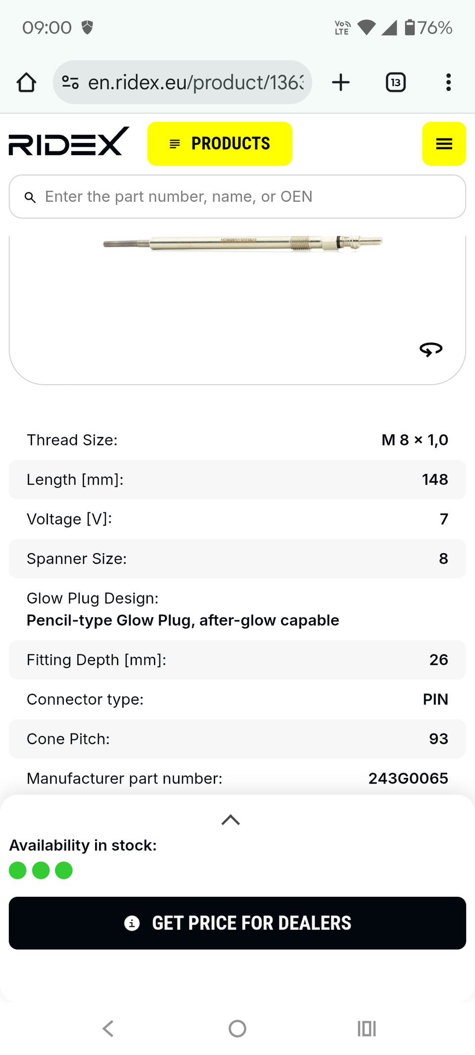The image size is (475, 1055).
Task: Tap the Manufacturer part number 243G0065
Action: (x=408, y=779)
